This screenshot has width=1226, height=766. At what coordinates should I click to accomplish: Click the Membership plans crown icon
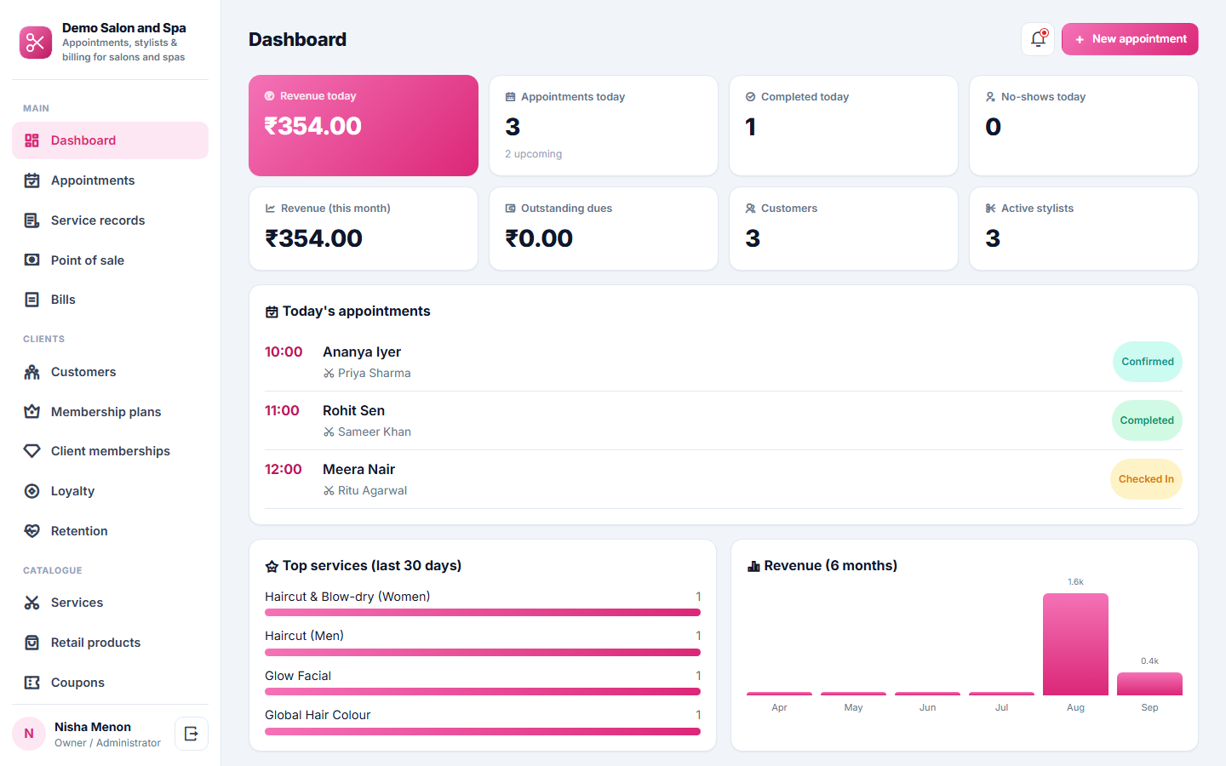pos(32,412)
